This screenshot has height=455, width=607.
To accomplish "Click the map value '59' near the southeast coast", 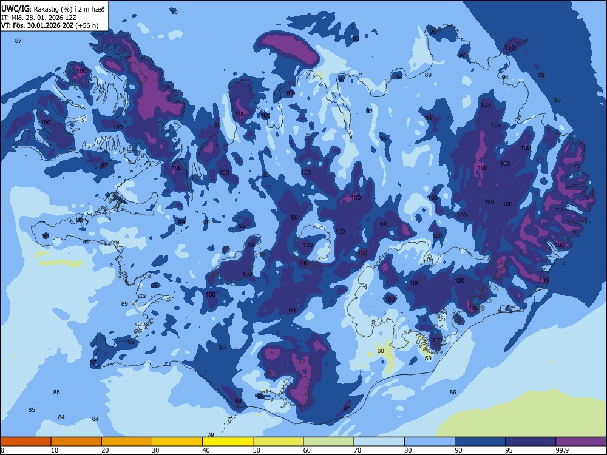I will [x=428, y=359].
